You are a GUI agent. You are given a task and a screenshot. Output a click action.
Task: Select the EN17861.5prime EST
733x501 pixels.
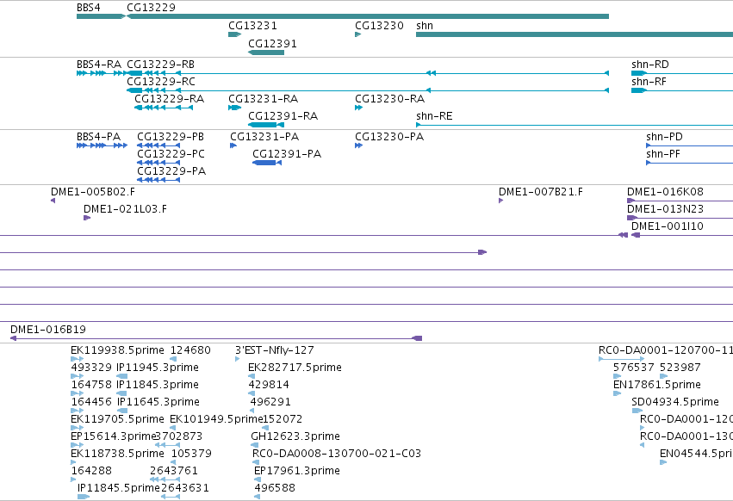click(617, 393)
